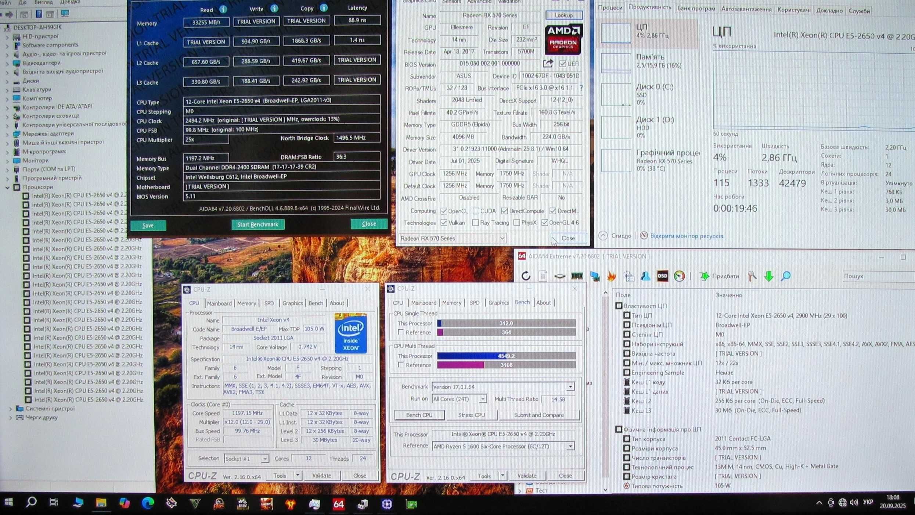Click the red AIDA64 taskbar icon
Image resolution: width=915 pixels, height=515 pixels.
pyautogui.click(x=338, y=504)
